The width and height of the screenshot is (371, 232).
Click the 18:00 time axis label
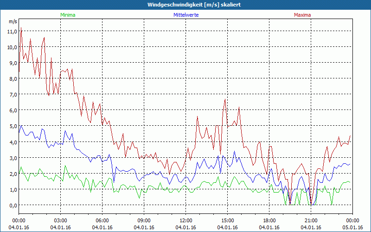point(269,221)
